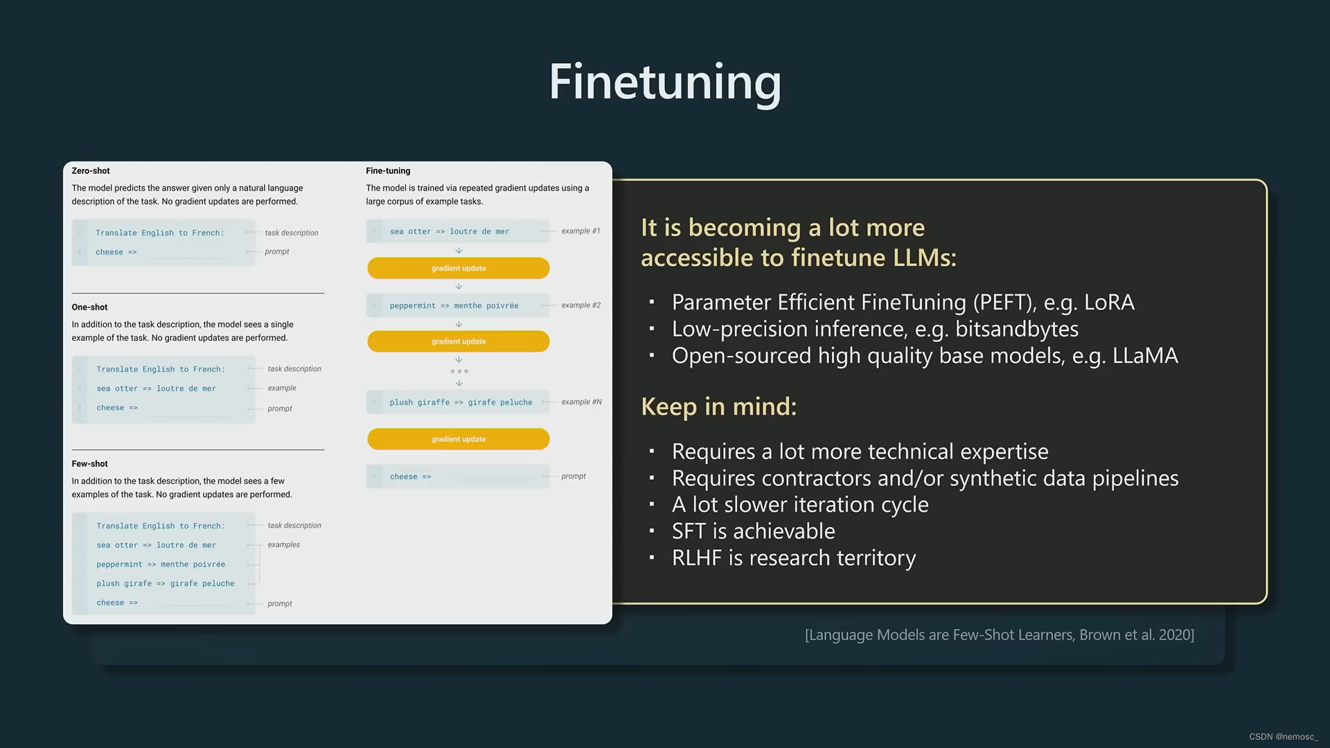
Task: Click the gradient update pill below example #2
Action: coord(459,341)
